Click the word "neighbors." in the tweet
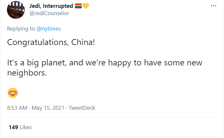 pos(27,73)
